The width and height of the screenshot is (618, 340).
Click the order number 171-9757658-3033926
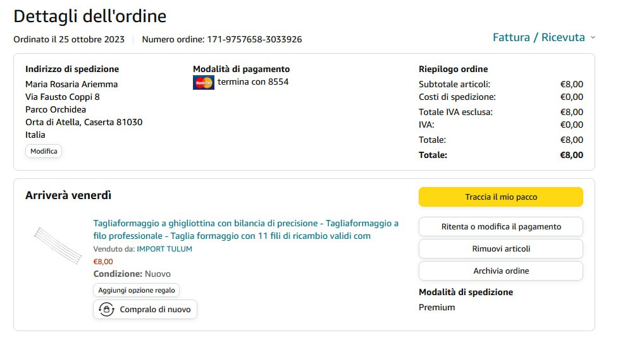point(255,39)
